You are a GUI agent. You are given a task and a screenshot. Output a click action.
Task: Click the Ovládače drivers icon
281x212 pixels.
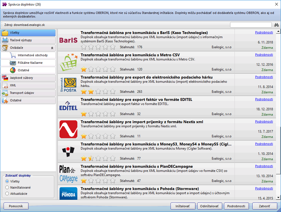point(5,48)
